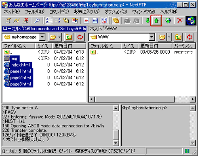Open the オプション(O) menu
This screenshot has height=156, width=198.
point(116,12)
